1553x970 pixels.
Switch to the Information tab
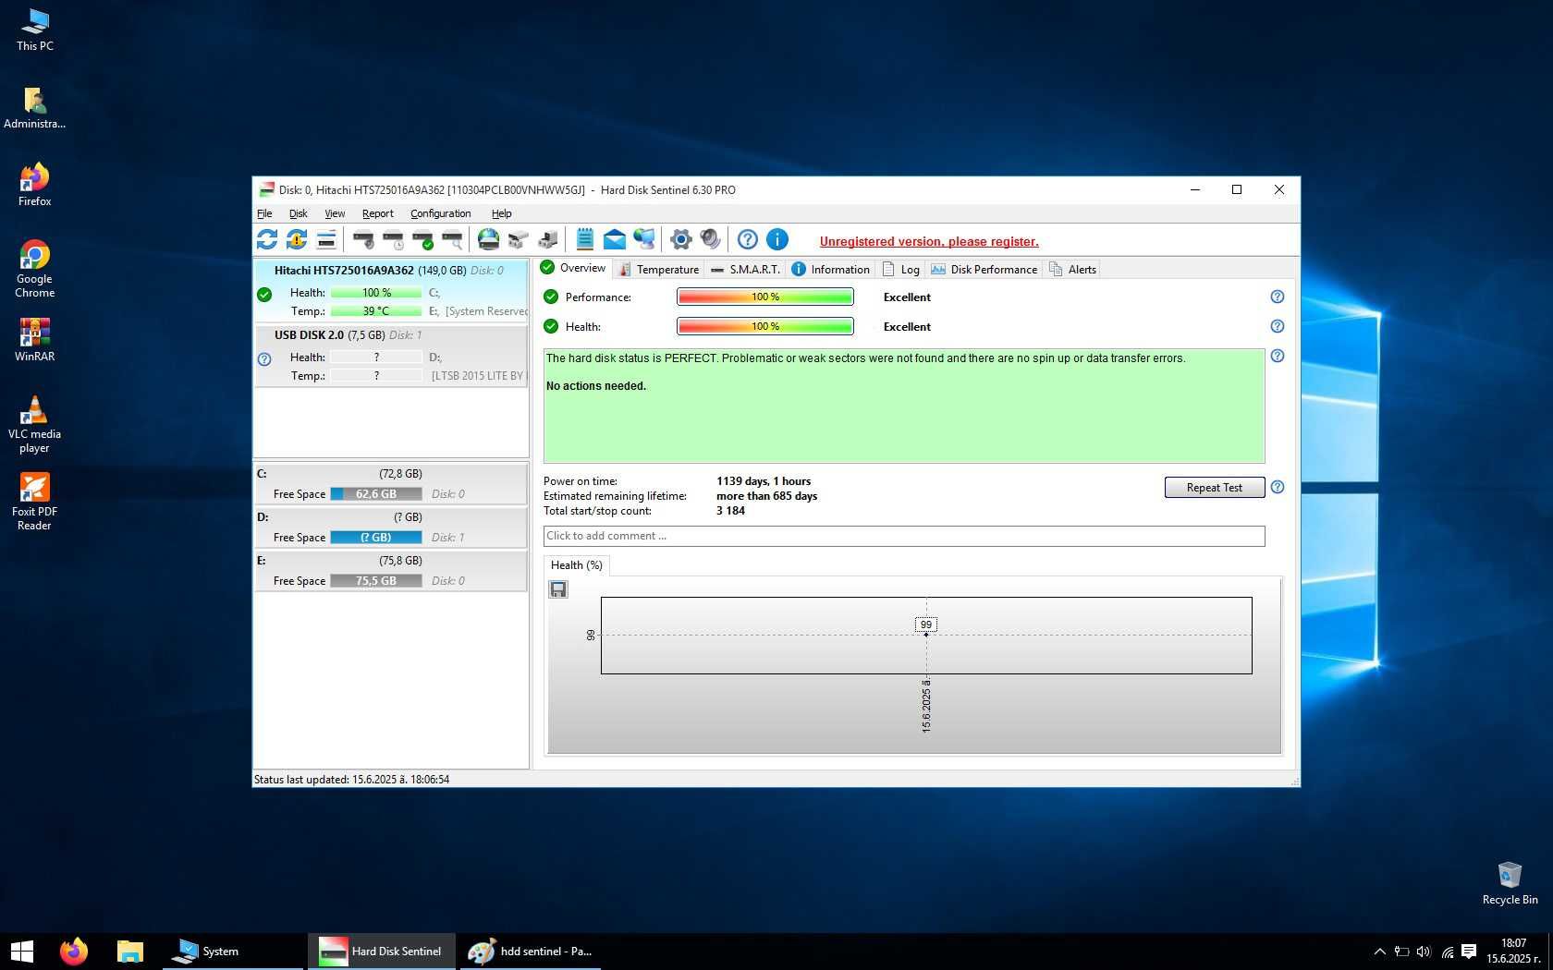click(x=831, y=270)
